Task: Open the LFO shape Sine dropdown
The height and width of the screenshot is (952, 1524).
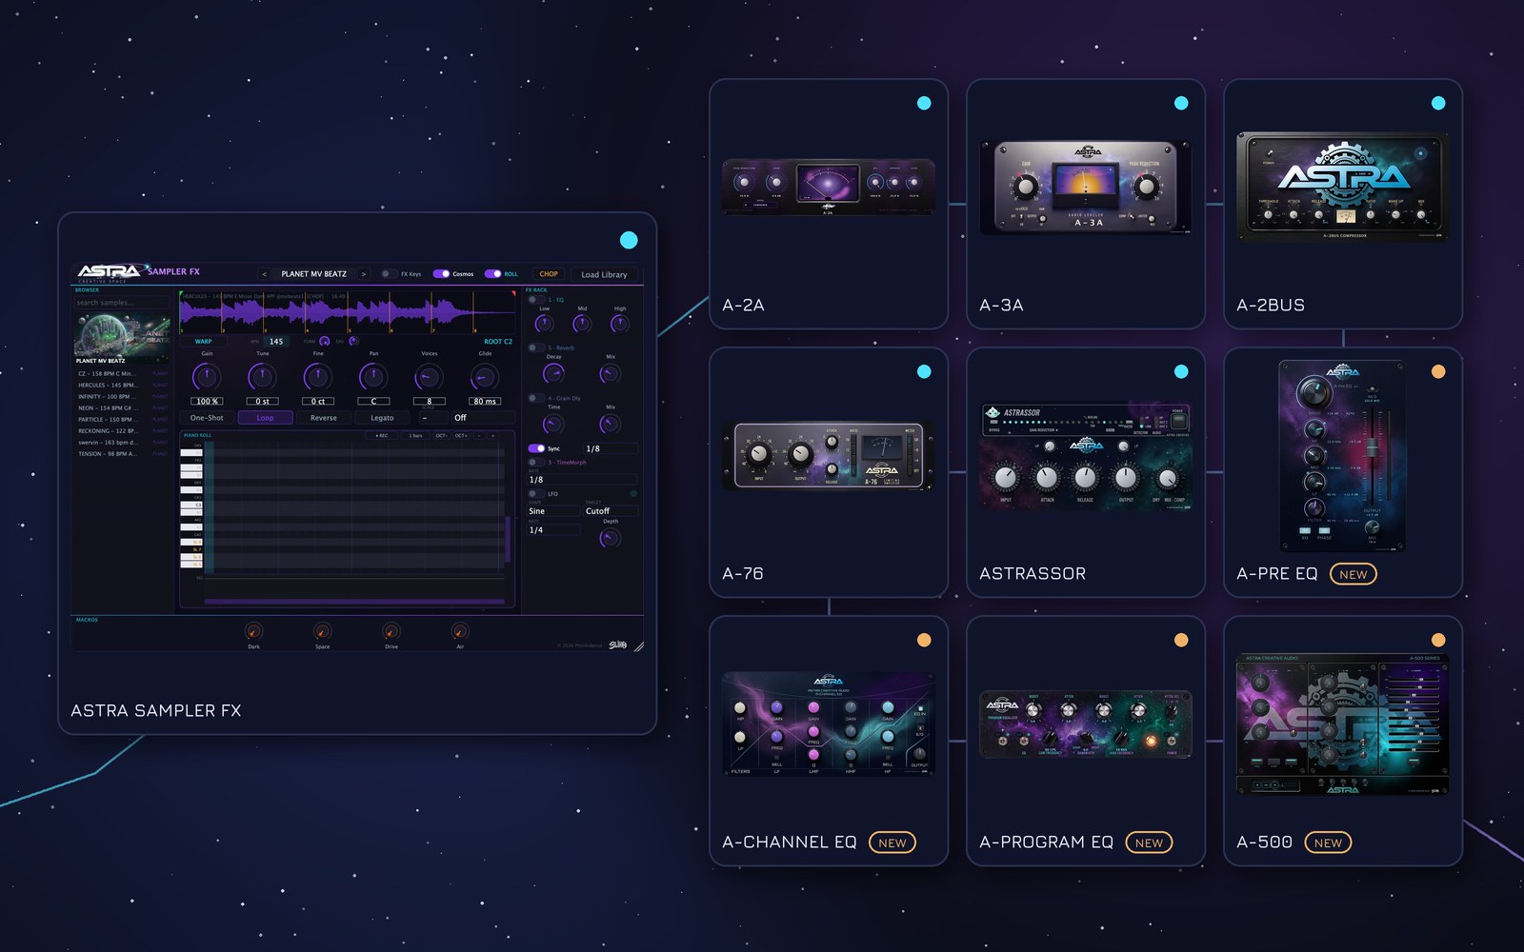Action: 553,511
